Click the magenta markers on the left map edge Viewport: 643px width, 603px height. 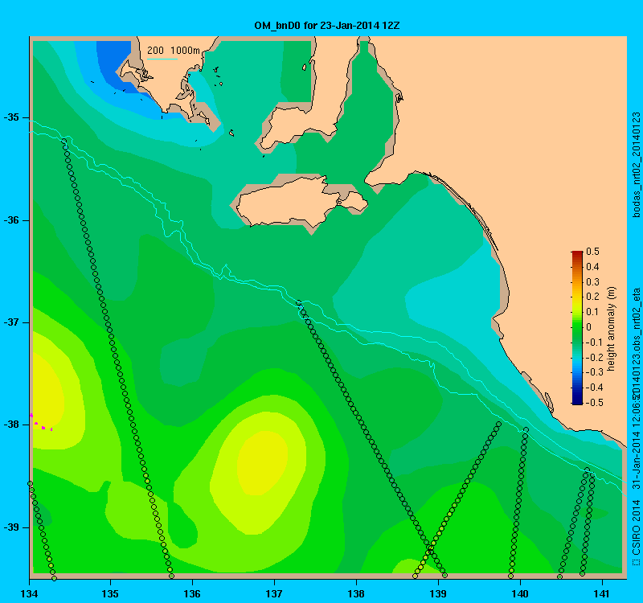(x=41, y=423)
